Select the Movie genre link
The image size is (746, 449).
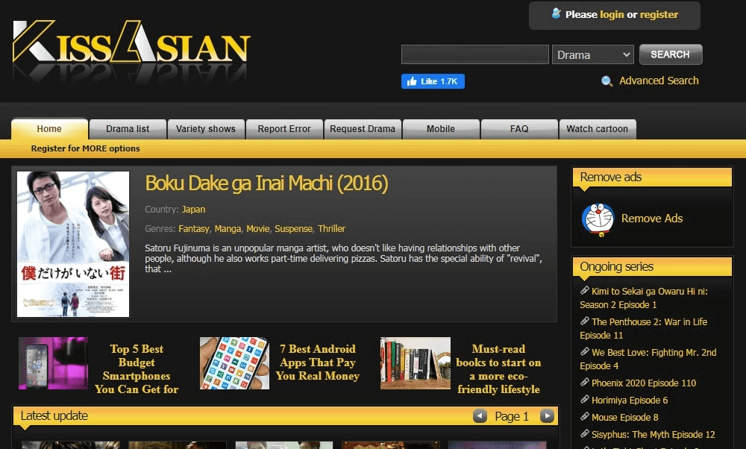pyautogui.click(x=258, y=229)
